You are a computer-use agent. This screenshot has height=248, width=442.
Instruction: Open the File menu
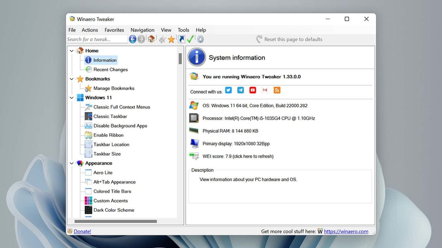pos(72,30)
